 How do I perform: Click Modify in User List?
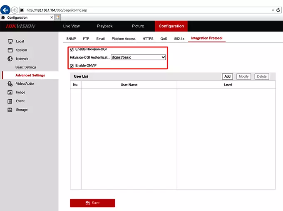click(x=243, y=76)
